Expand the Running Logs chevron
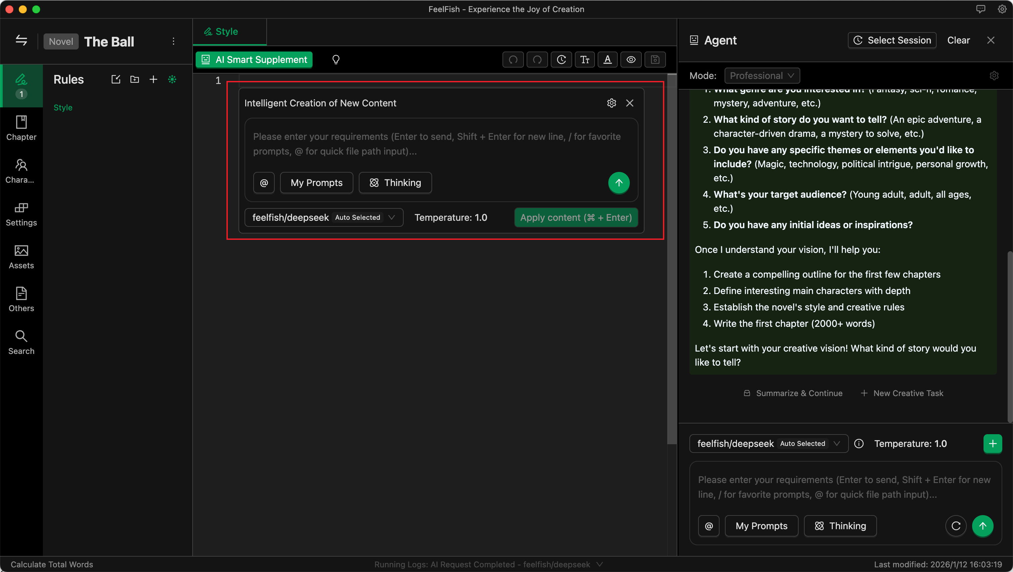 pos(600,564)
